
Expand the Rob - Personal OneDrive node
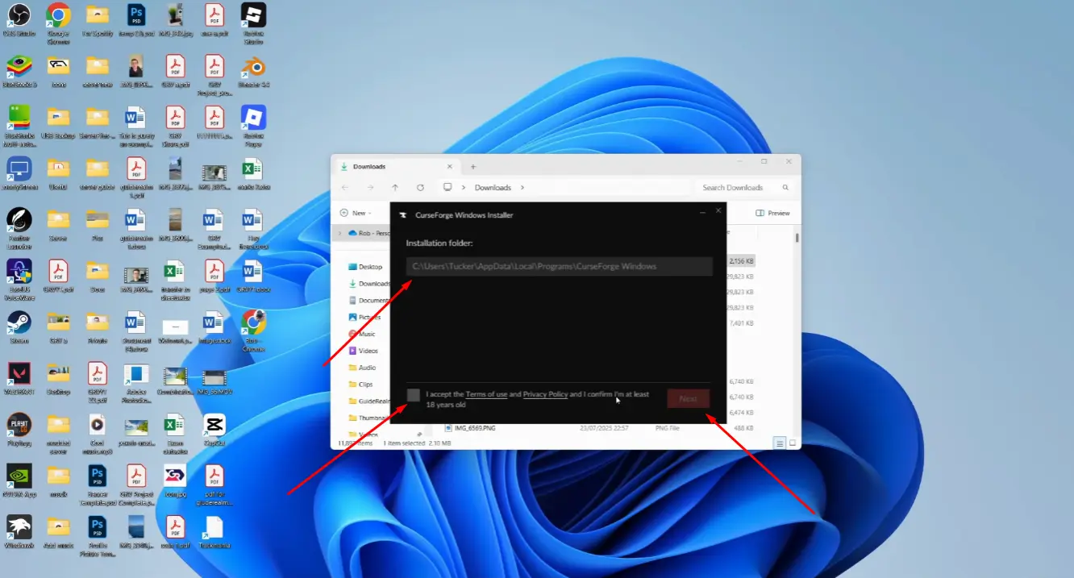click(x=340, y=233)
